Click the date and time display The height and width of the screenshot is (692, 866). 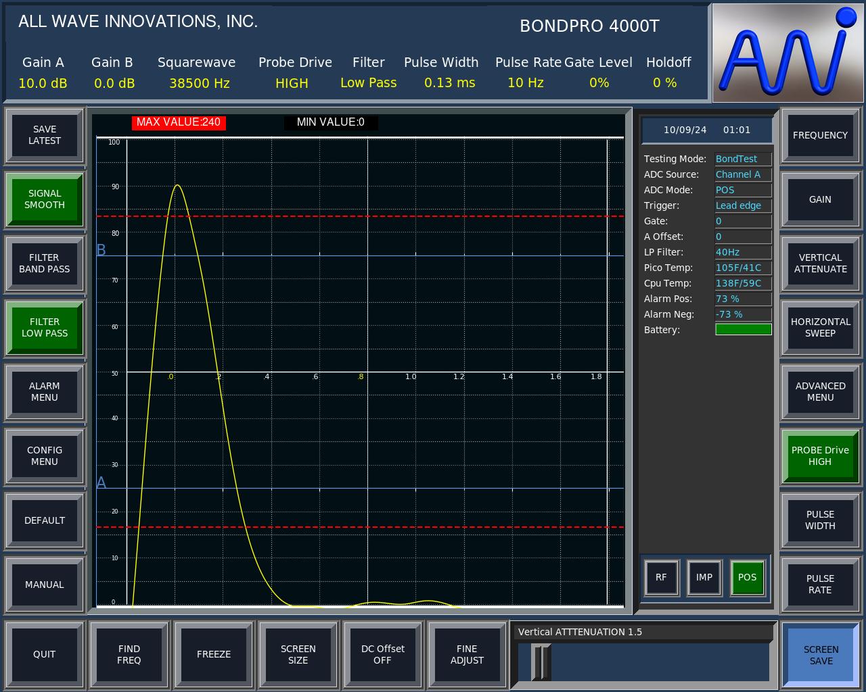tap(707, 130)
